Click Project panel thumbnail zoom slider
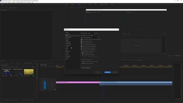The image size is (183, 103). [12, 100]
